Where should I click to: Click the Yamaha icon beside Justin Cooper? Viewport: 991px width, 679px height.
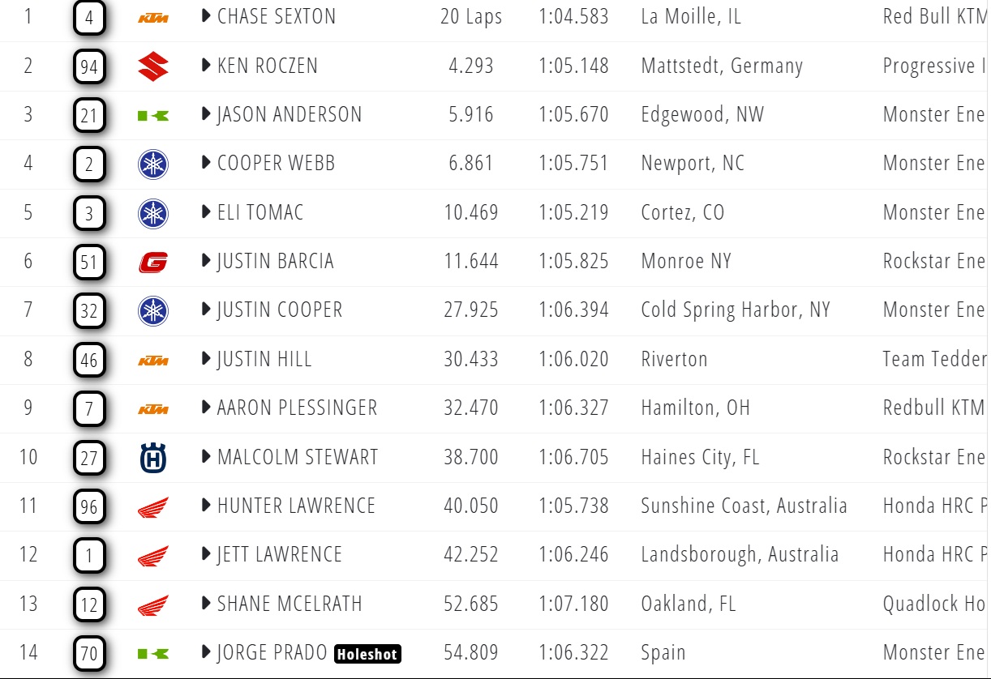[152, 310]
